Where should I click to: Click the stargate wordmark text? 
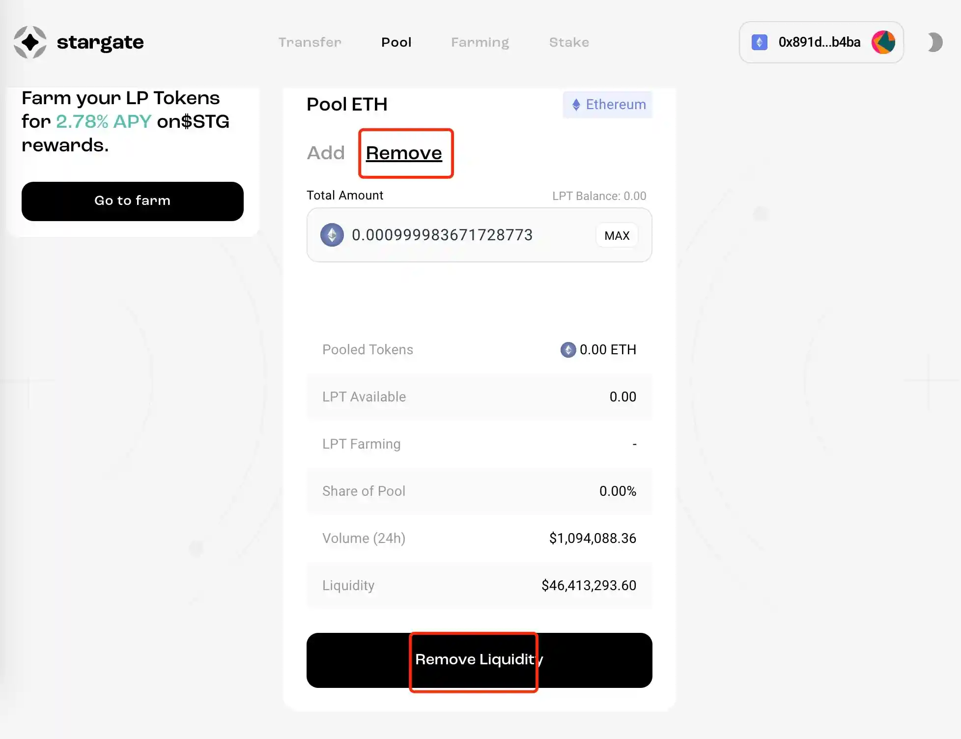(100, 42)
